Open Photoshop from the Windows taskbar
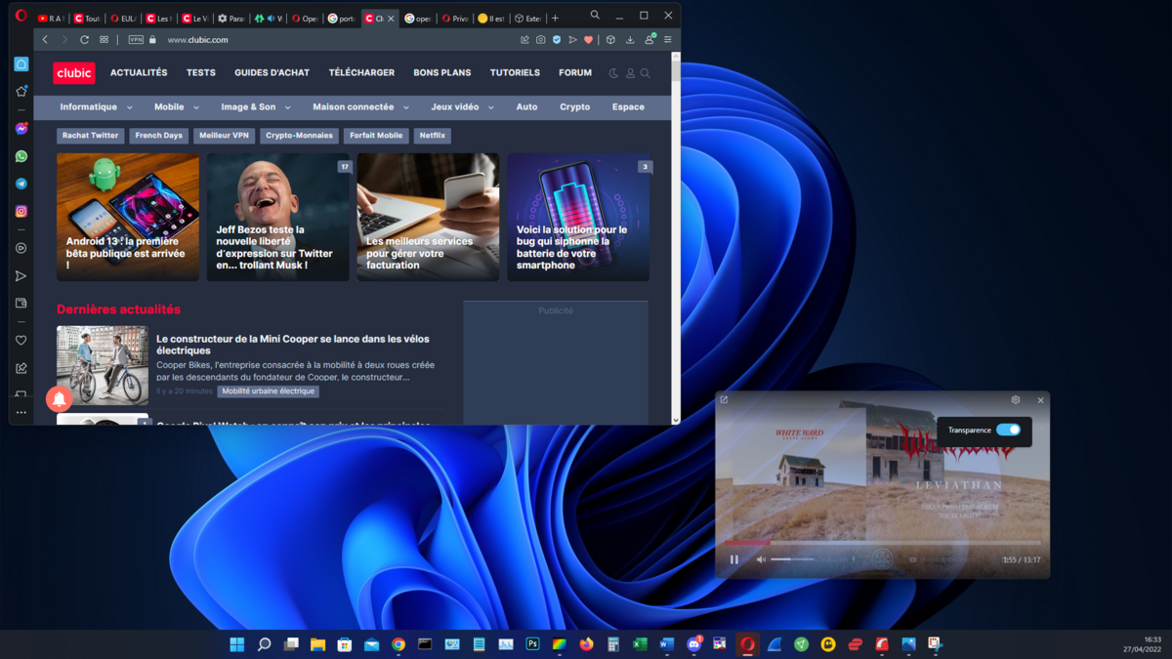This screenshot has width=1172, height=659. click(x=532, y=644)
